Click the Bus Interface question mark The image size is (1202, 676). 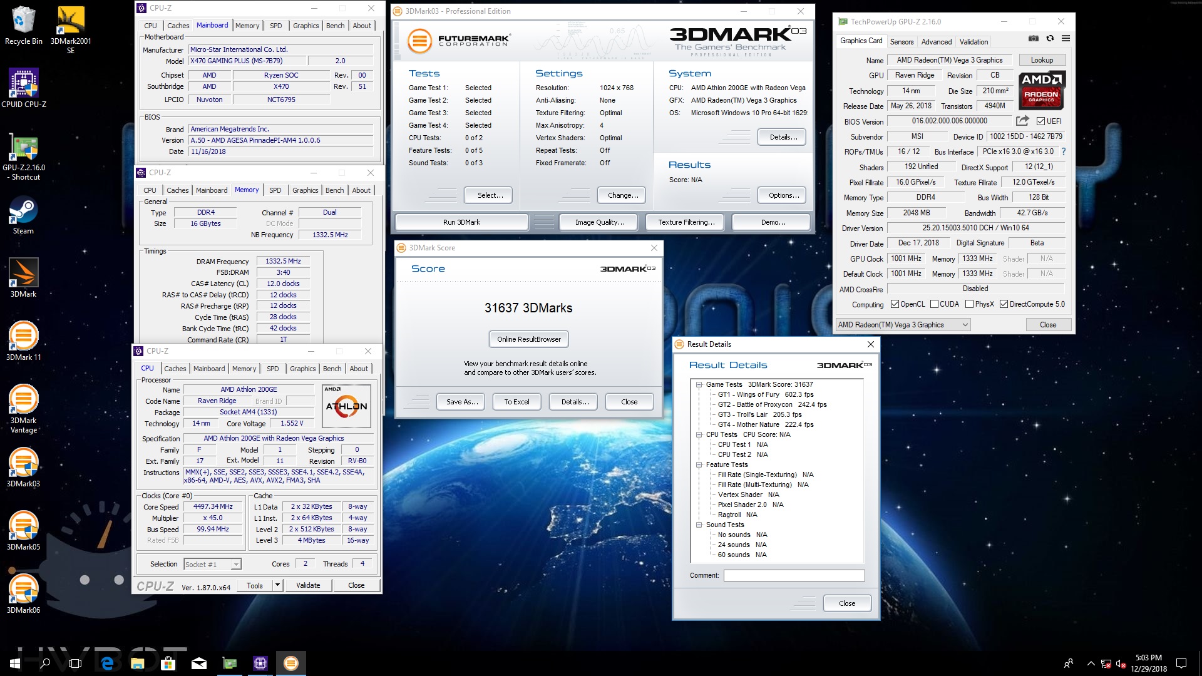click(1063, 151)
